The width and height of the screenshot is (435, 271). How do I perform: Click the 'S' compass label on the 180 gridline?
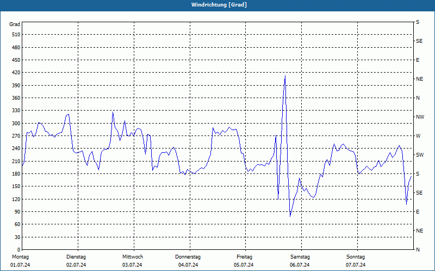[418, 174]
